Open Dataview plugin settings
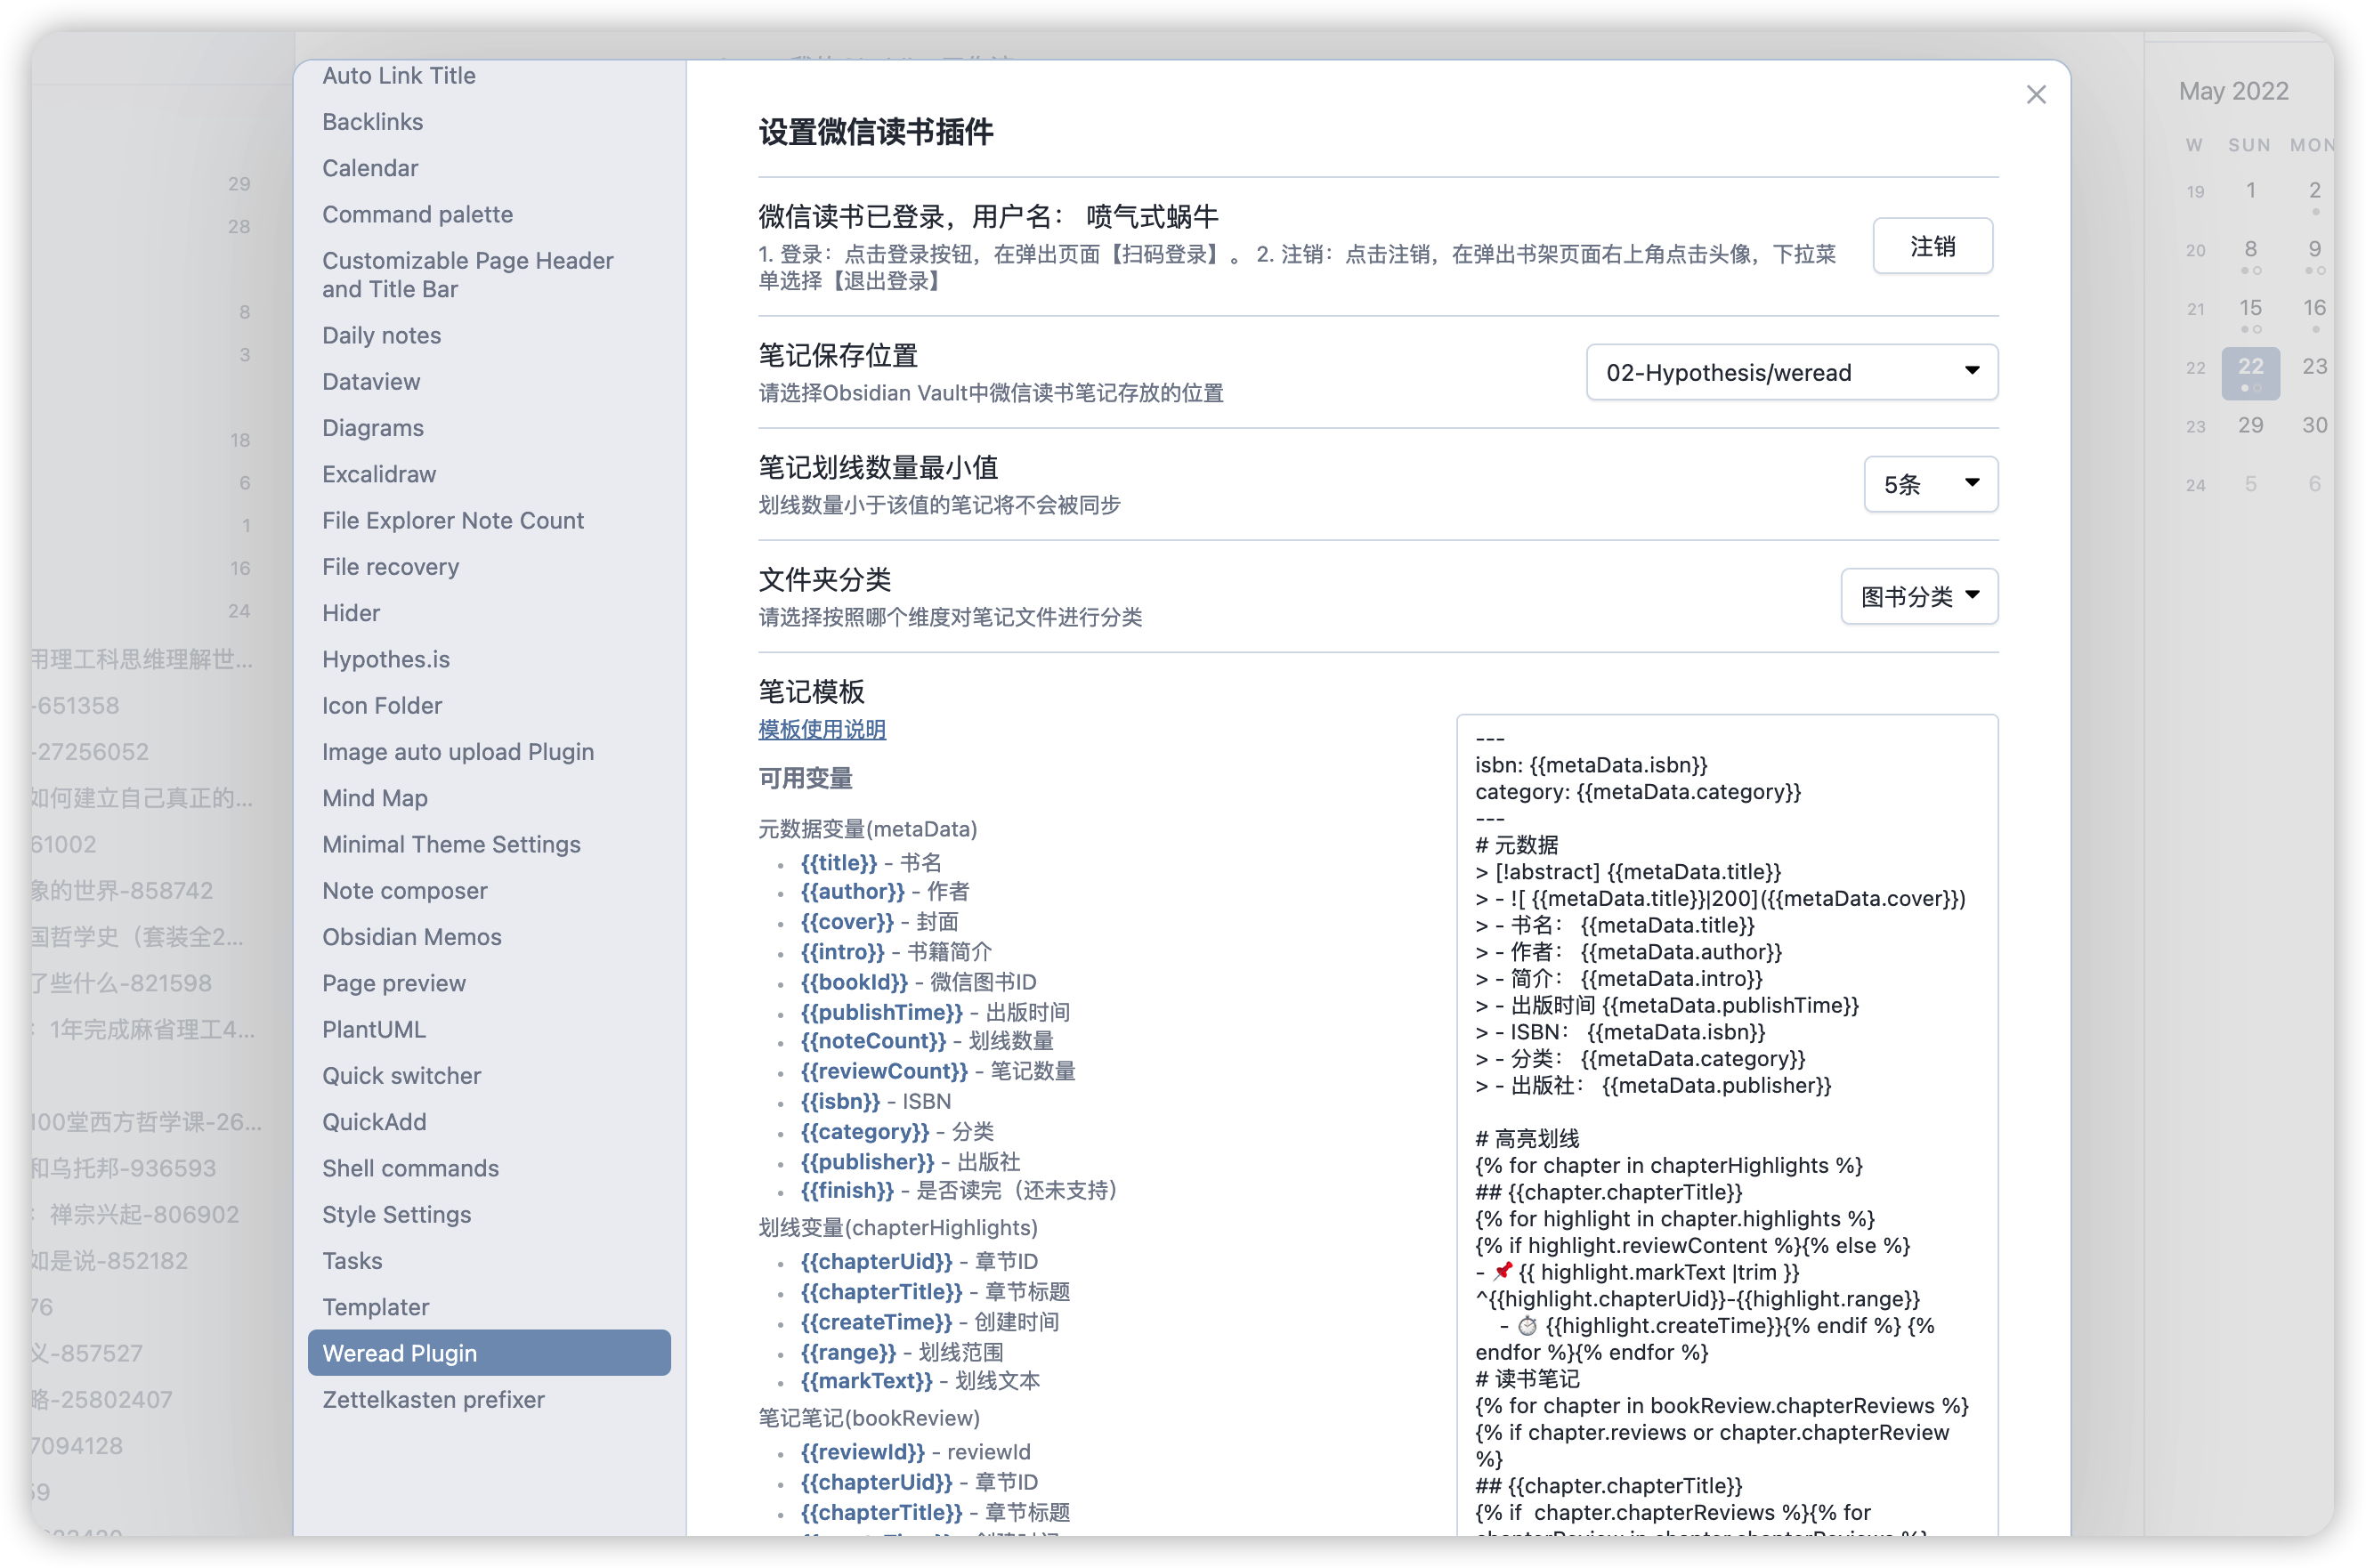 (x=371, y=381)
